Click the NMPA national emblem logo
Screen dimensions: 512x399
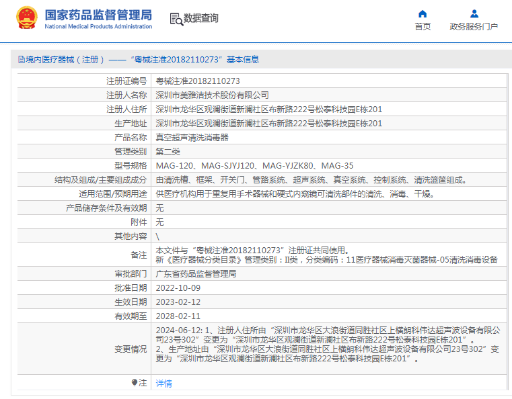click(x=26, y=18)
